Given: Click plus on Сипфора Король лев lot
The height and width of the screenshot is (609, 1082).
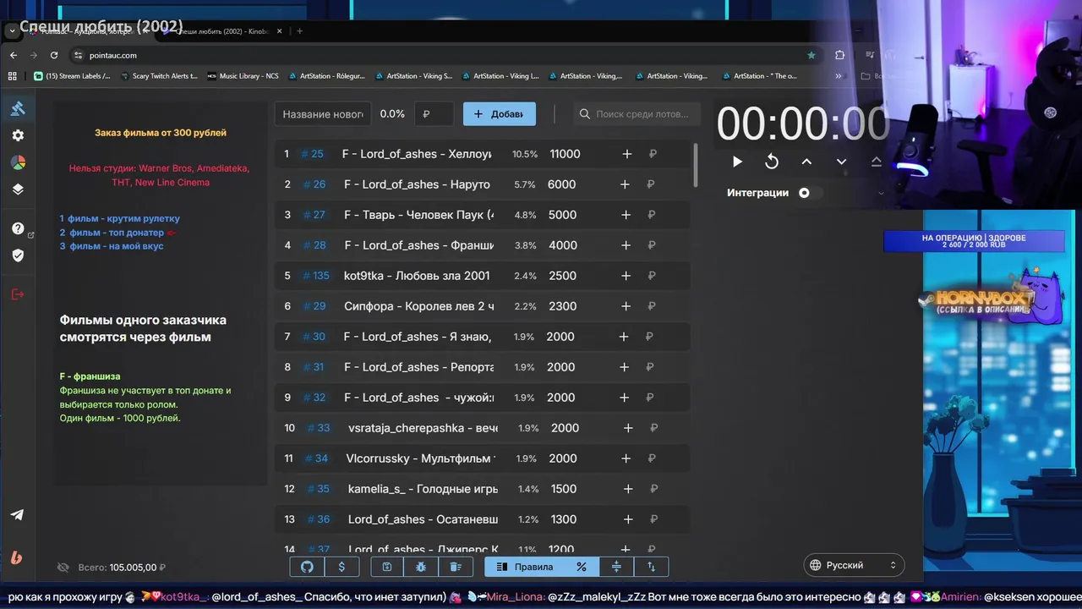Looking at the screenshot, I should click(x=626, y=306).
